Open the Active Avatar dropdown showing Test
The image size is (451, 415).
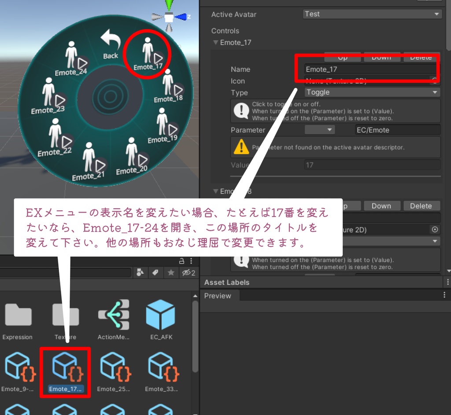[x=371, y=14]
